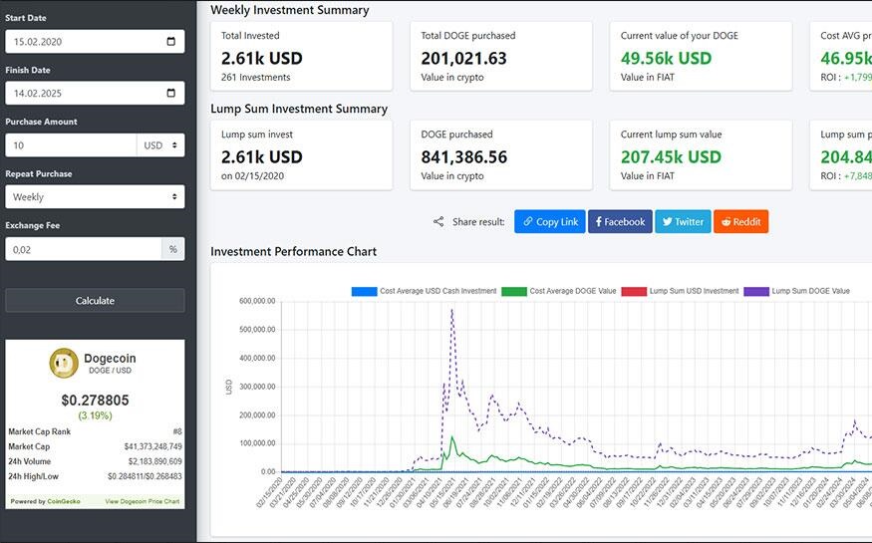Screen dimensions: 872x543
Task: Toggle Lump Sum DOGE Value legend swatch
Action: click(756, 291)
